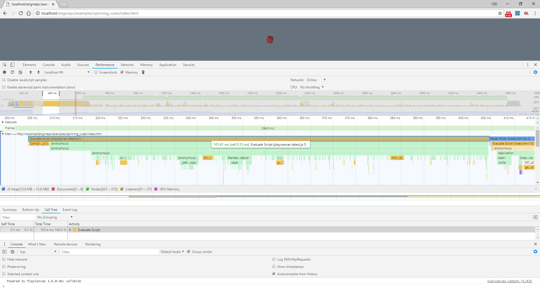540x292 pixels.
Task: Show the heaviest stack sidebar toggle
Action: click(535, 217)
